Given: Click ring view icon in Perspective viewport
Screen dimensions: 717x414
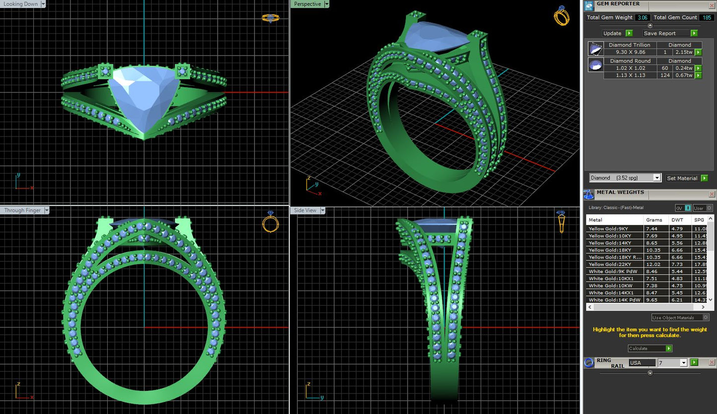Looking at the screenshot, I should click(x=561, y=16).
